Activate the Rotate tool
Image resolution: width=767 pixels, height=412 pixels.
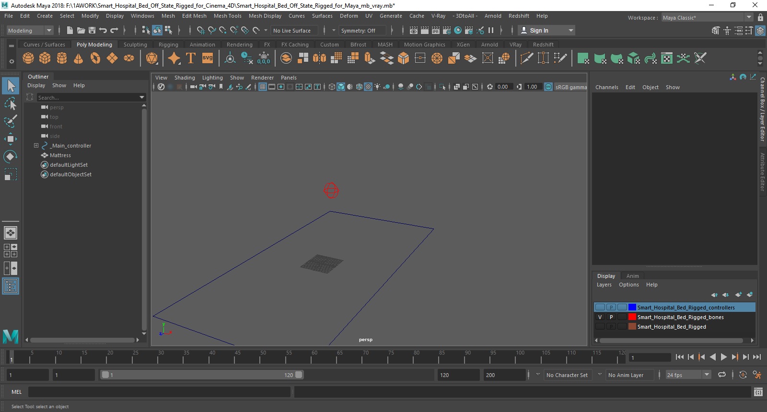click(x=11, y=157)
